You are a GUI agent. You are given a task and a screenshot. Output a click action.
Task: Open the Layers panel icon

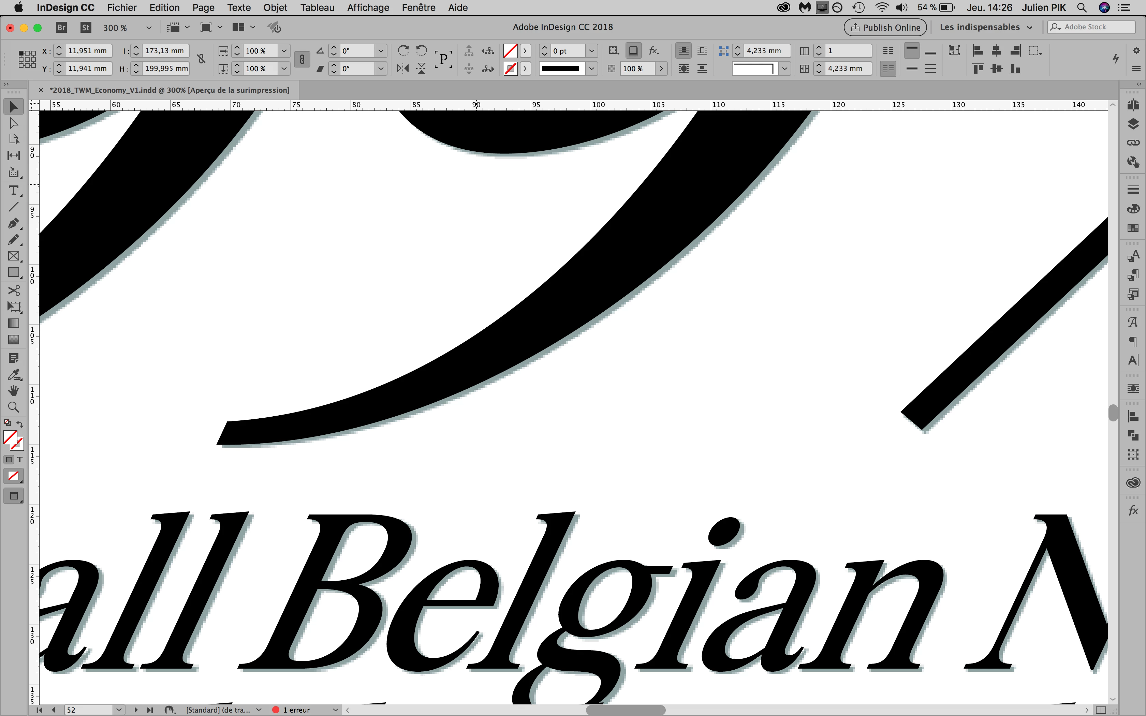1133,124
